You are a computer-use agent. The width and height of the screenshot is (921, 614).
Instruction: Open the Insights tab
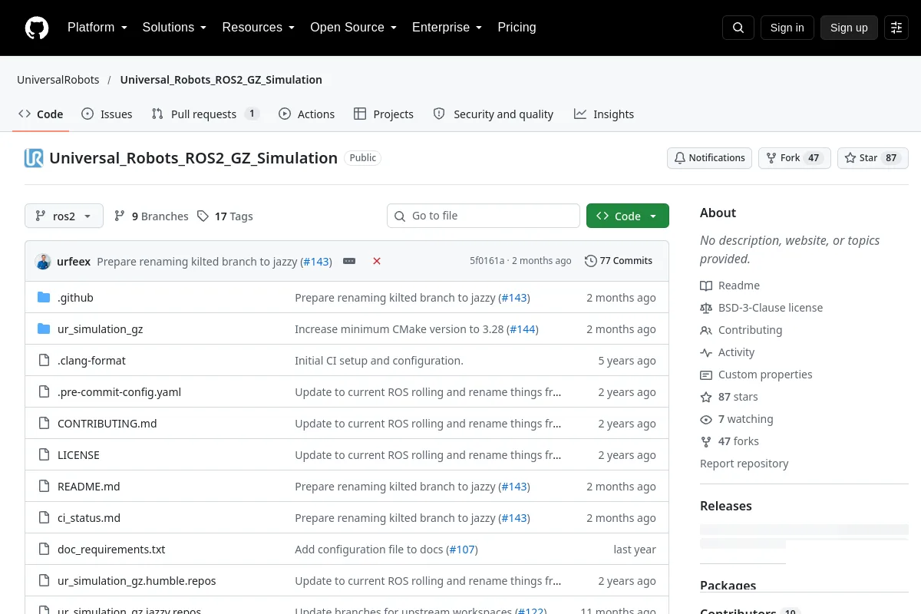click(604, 114)
